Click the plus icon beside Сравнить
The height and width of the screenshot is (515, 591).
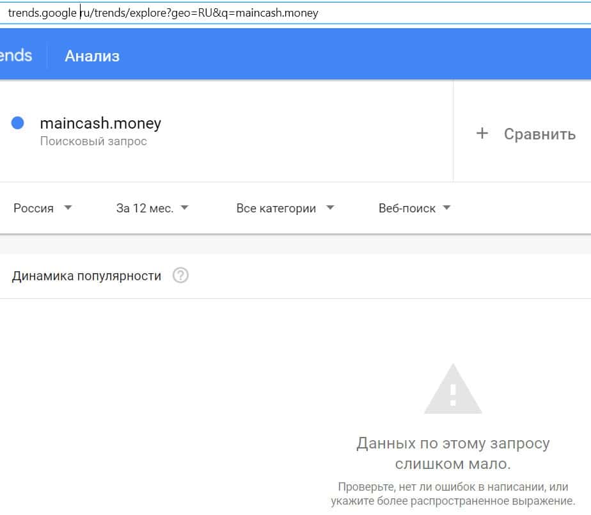click(x=482, y=133)
